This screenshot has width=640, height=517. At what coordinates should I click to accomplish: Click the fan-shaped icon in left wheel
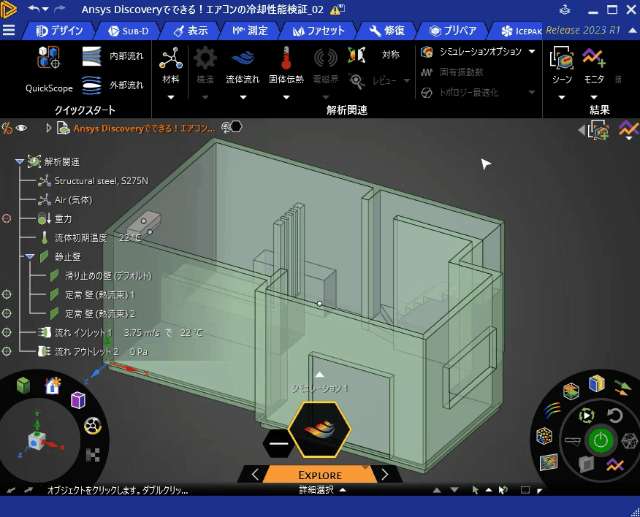tap(93, 426)
